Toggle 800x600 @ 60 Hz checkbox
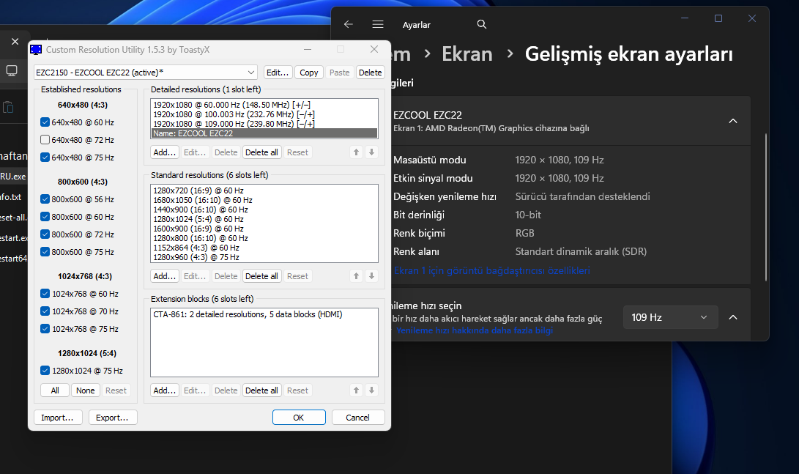Screen dimensions: 799x474 pyautogui.click(x=45, y=217)
